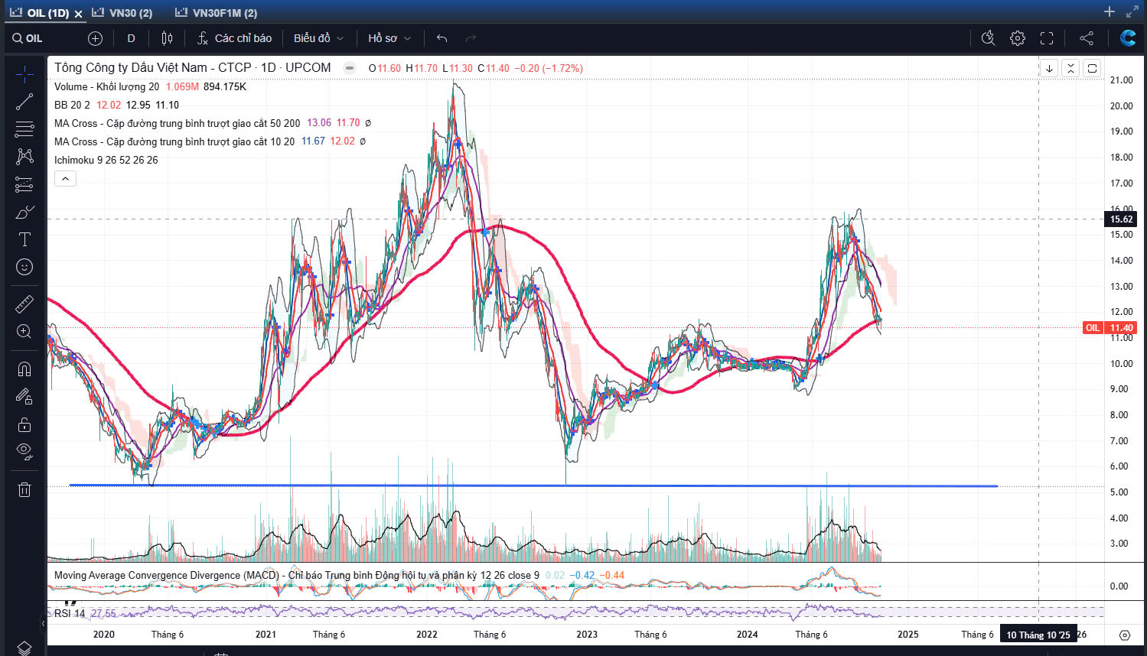This screenshot has height=656, width=1147.
Task: Open the Hồ sơ dropdown
Action: tap(389, 38)
